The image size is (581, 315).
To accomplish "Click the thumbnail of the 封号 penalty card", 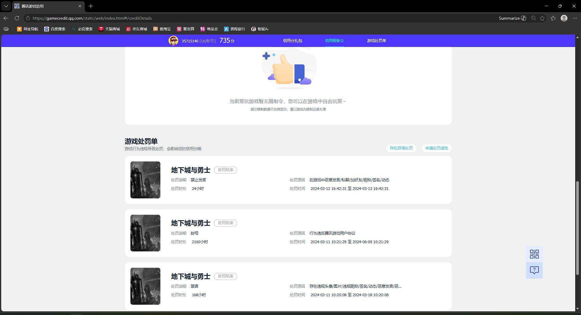I will 145,233.
